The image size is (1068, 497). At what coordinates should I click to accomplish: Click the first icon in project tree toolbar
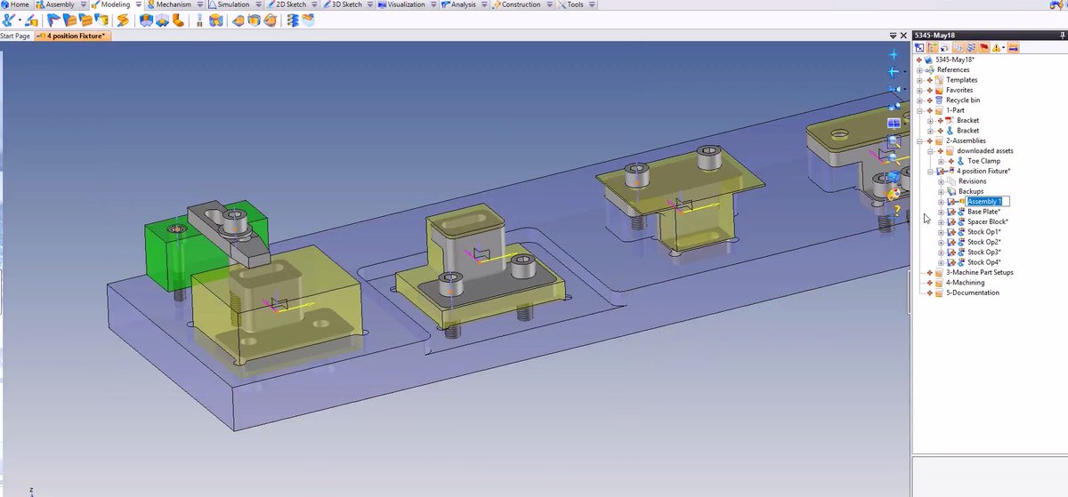click(919, 48)
